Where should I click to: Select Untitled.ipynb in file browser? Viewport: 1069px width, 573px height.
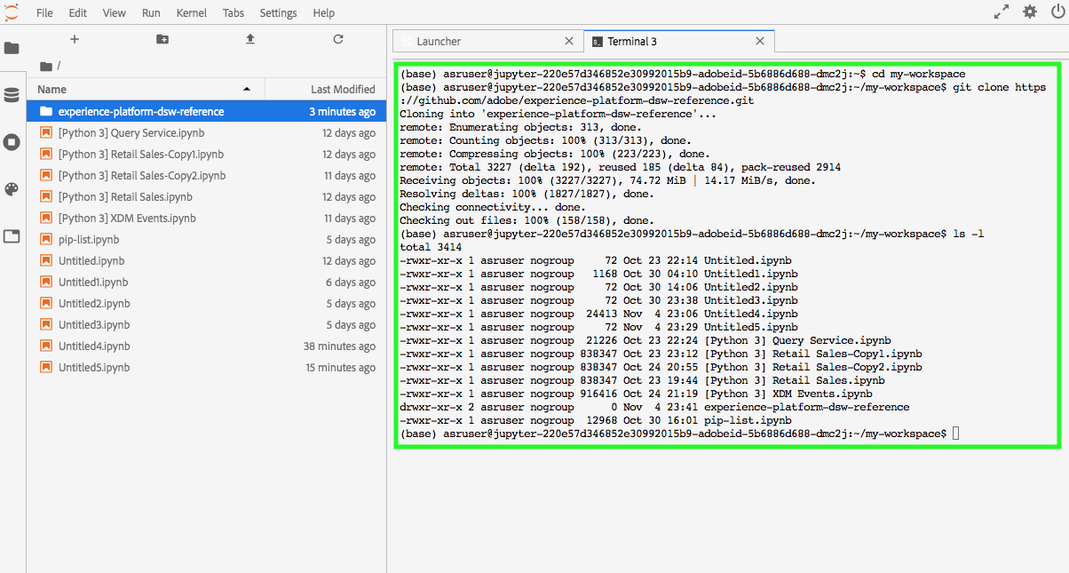206,261
